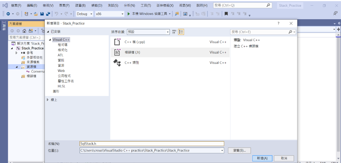
Task: Click the green start debugging play icon
Action: tap(129, 14)
